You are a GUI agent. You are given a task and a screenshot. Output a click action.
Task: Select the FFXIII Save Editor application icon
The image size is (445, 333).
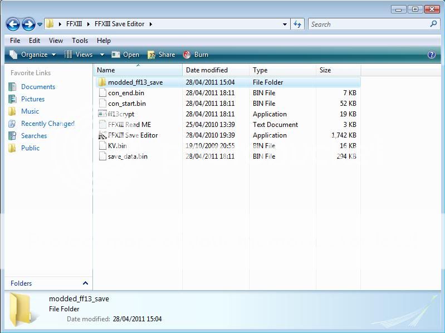point(102,135)
